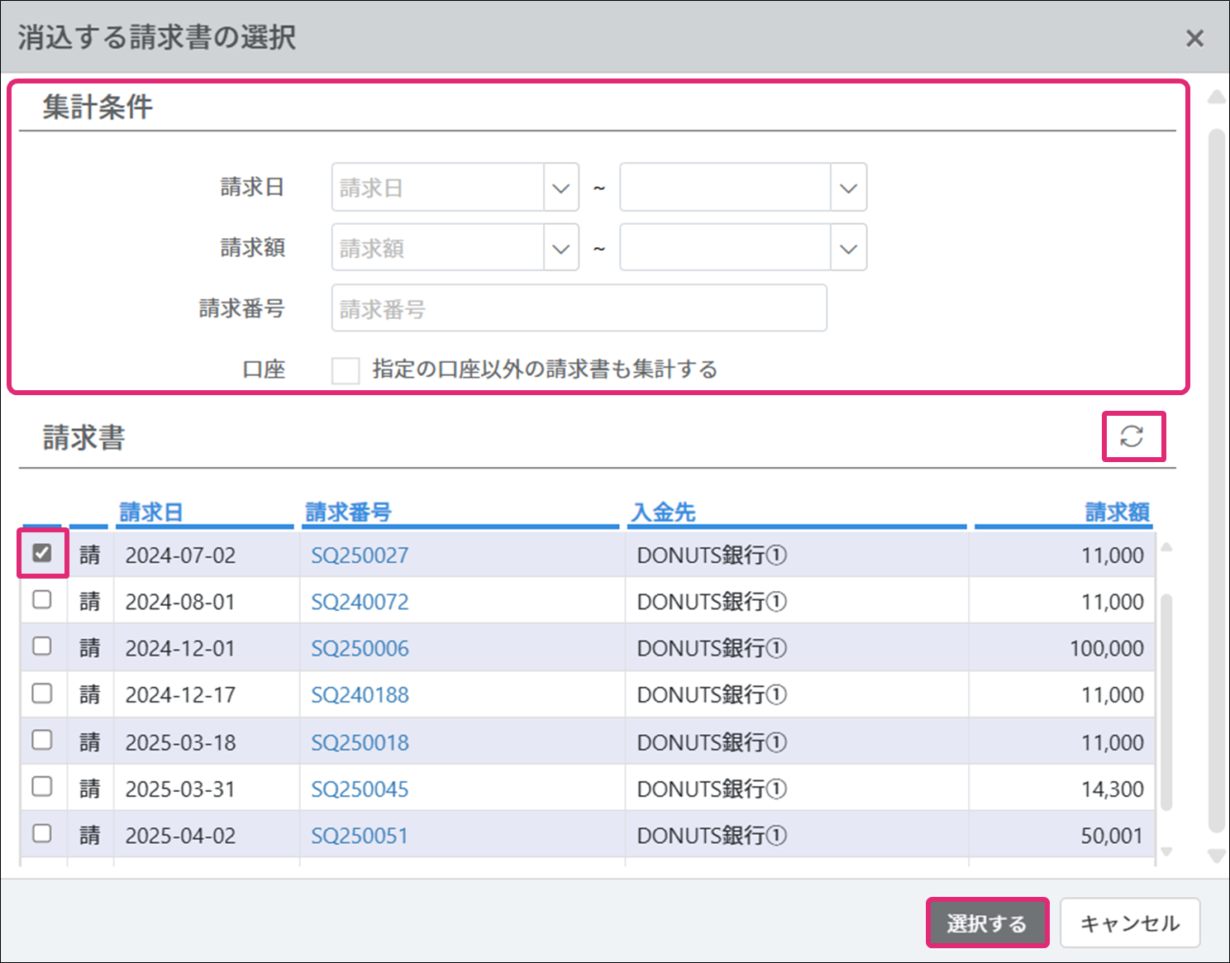1230x963 pixels.
Task: Click the 請求番号 text input field
Action: (579, 309)
